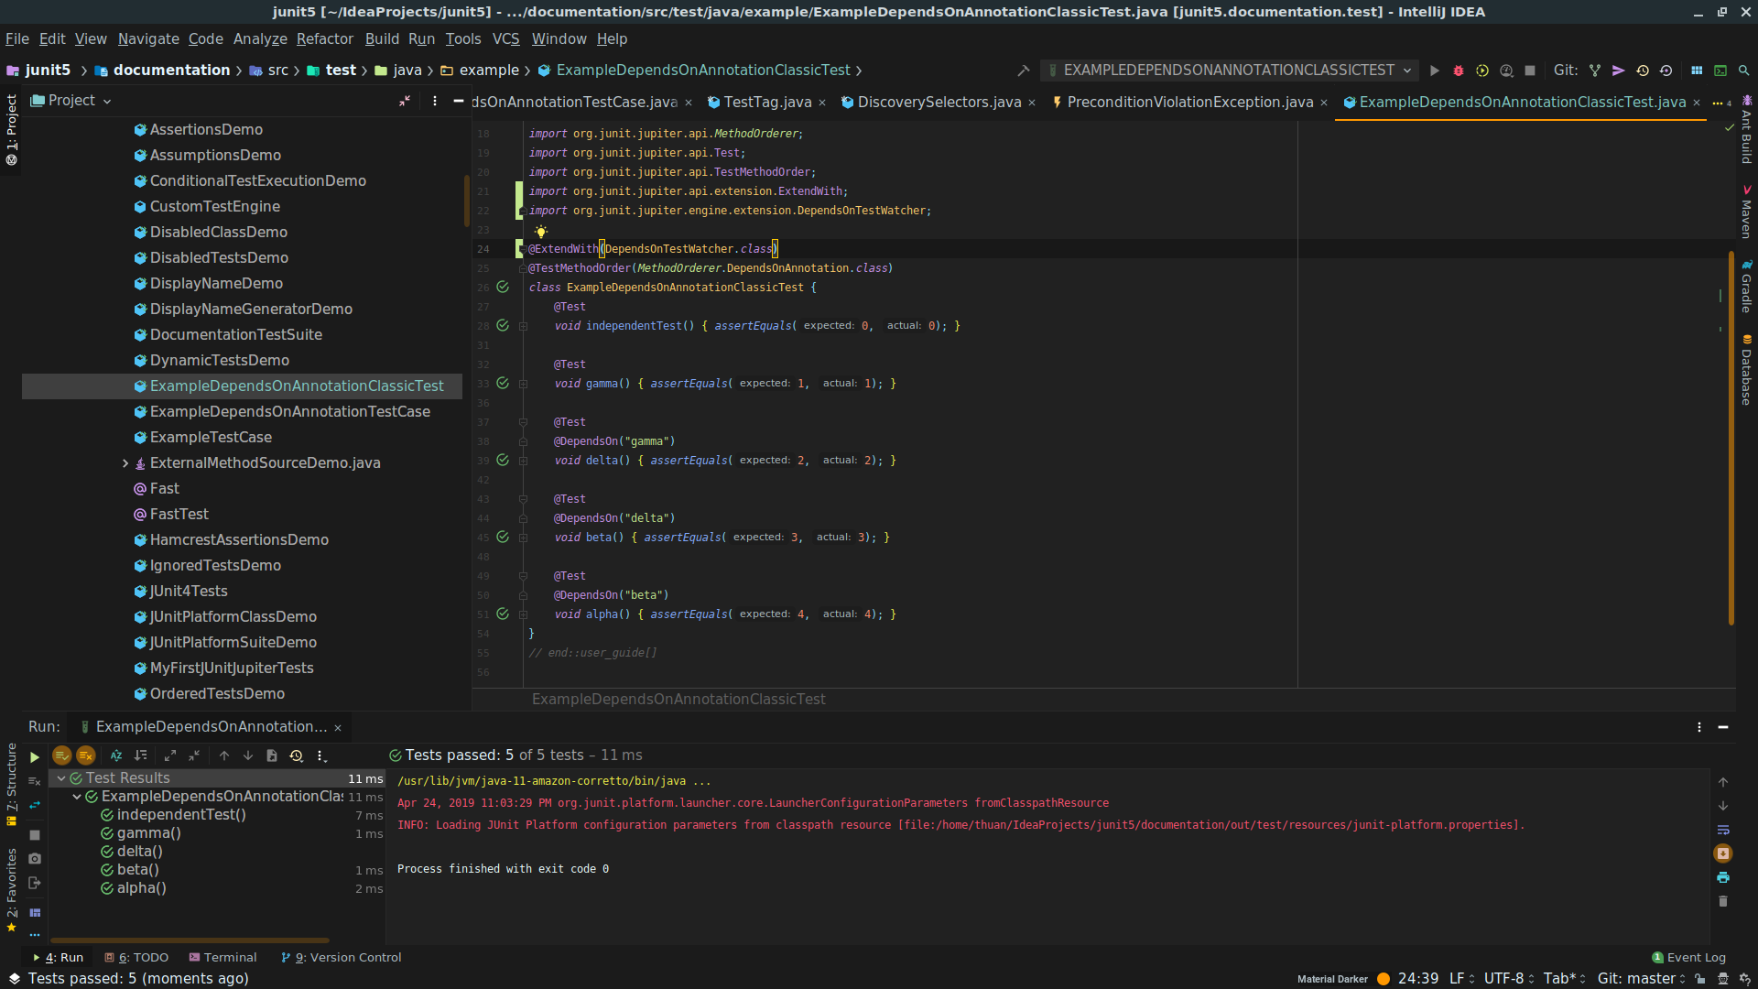Open the Refactor menu
1758x989 pixels.
[x=324, y=38]
